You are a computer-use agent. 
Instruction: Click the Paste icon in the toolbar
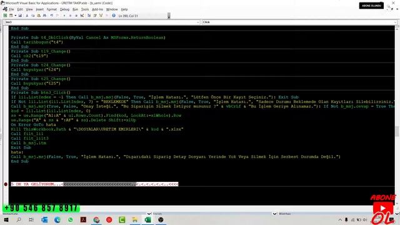[39, 16]
